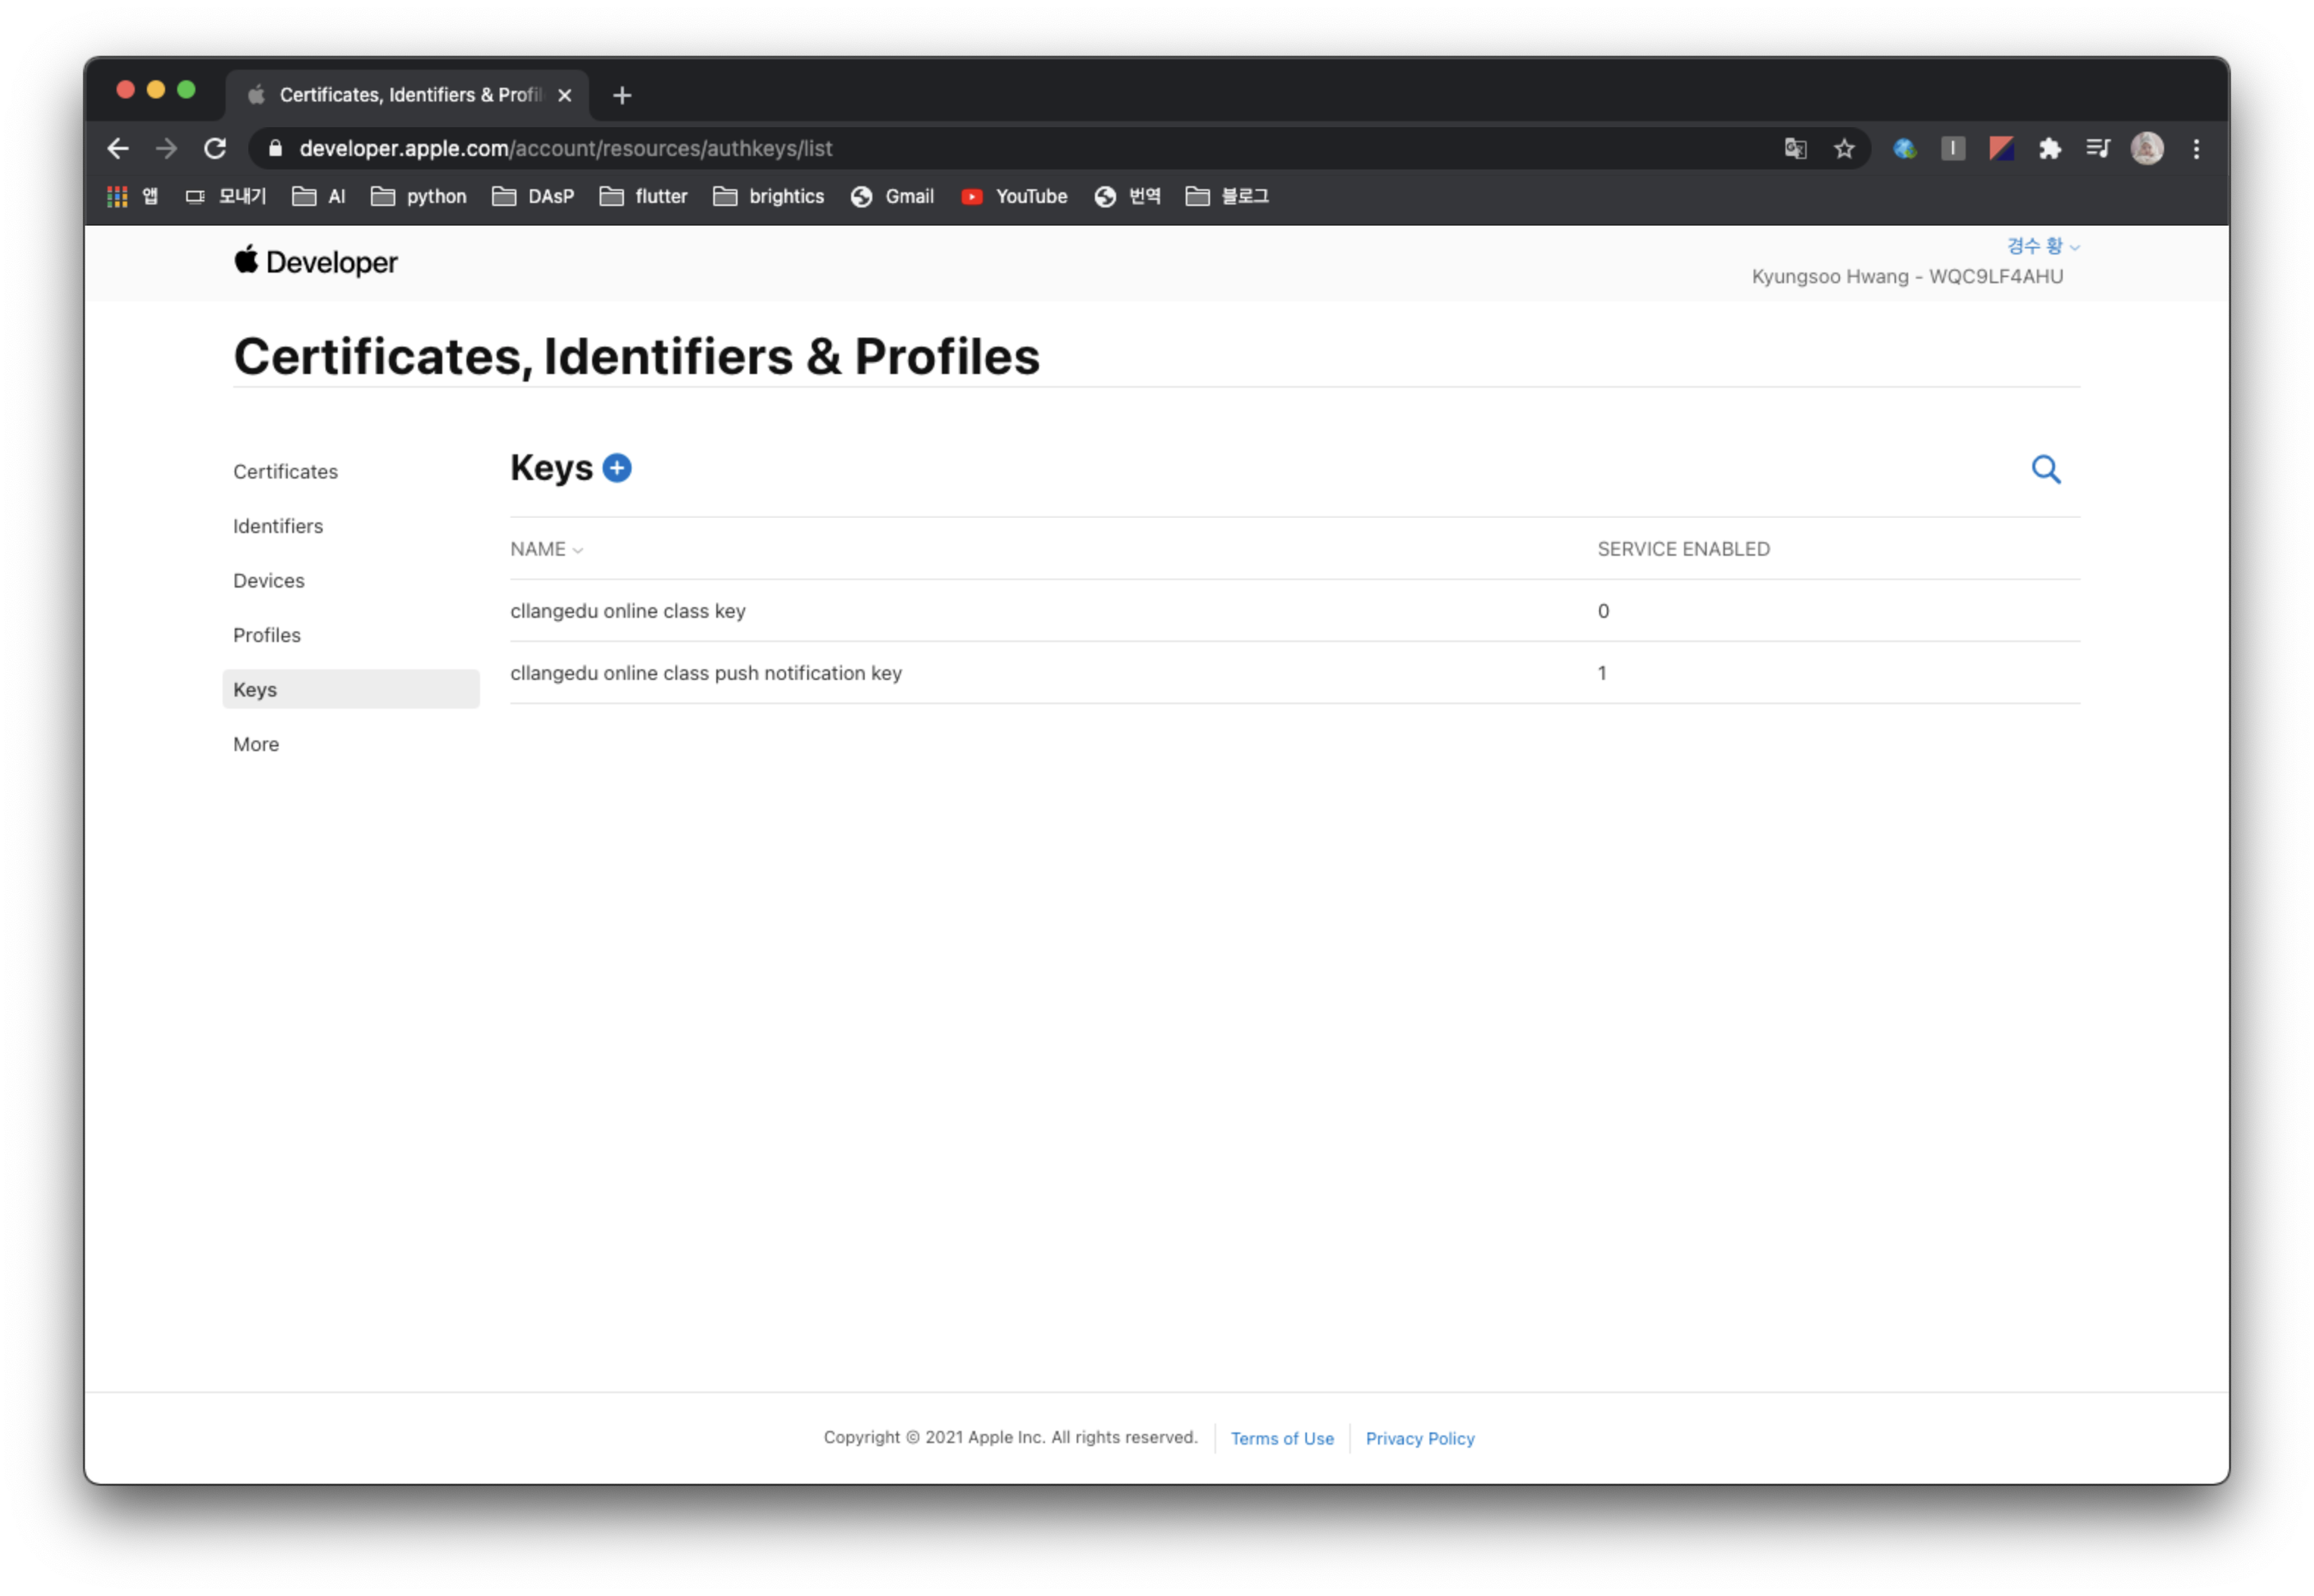Open the Chrome extensions puzzle icon
Viewport: 2314px width, 1596px height.
(2050, 149)
